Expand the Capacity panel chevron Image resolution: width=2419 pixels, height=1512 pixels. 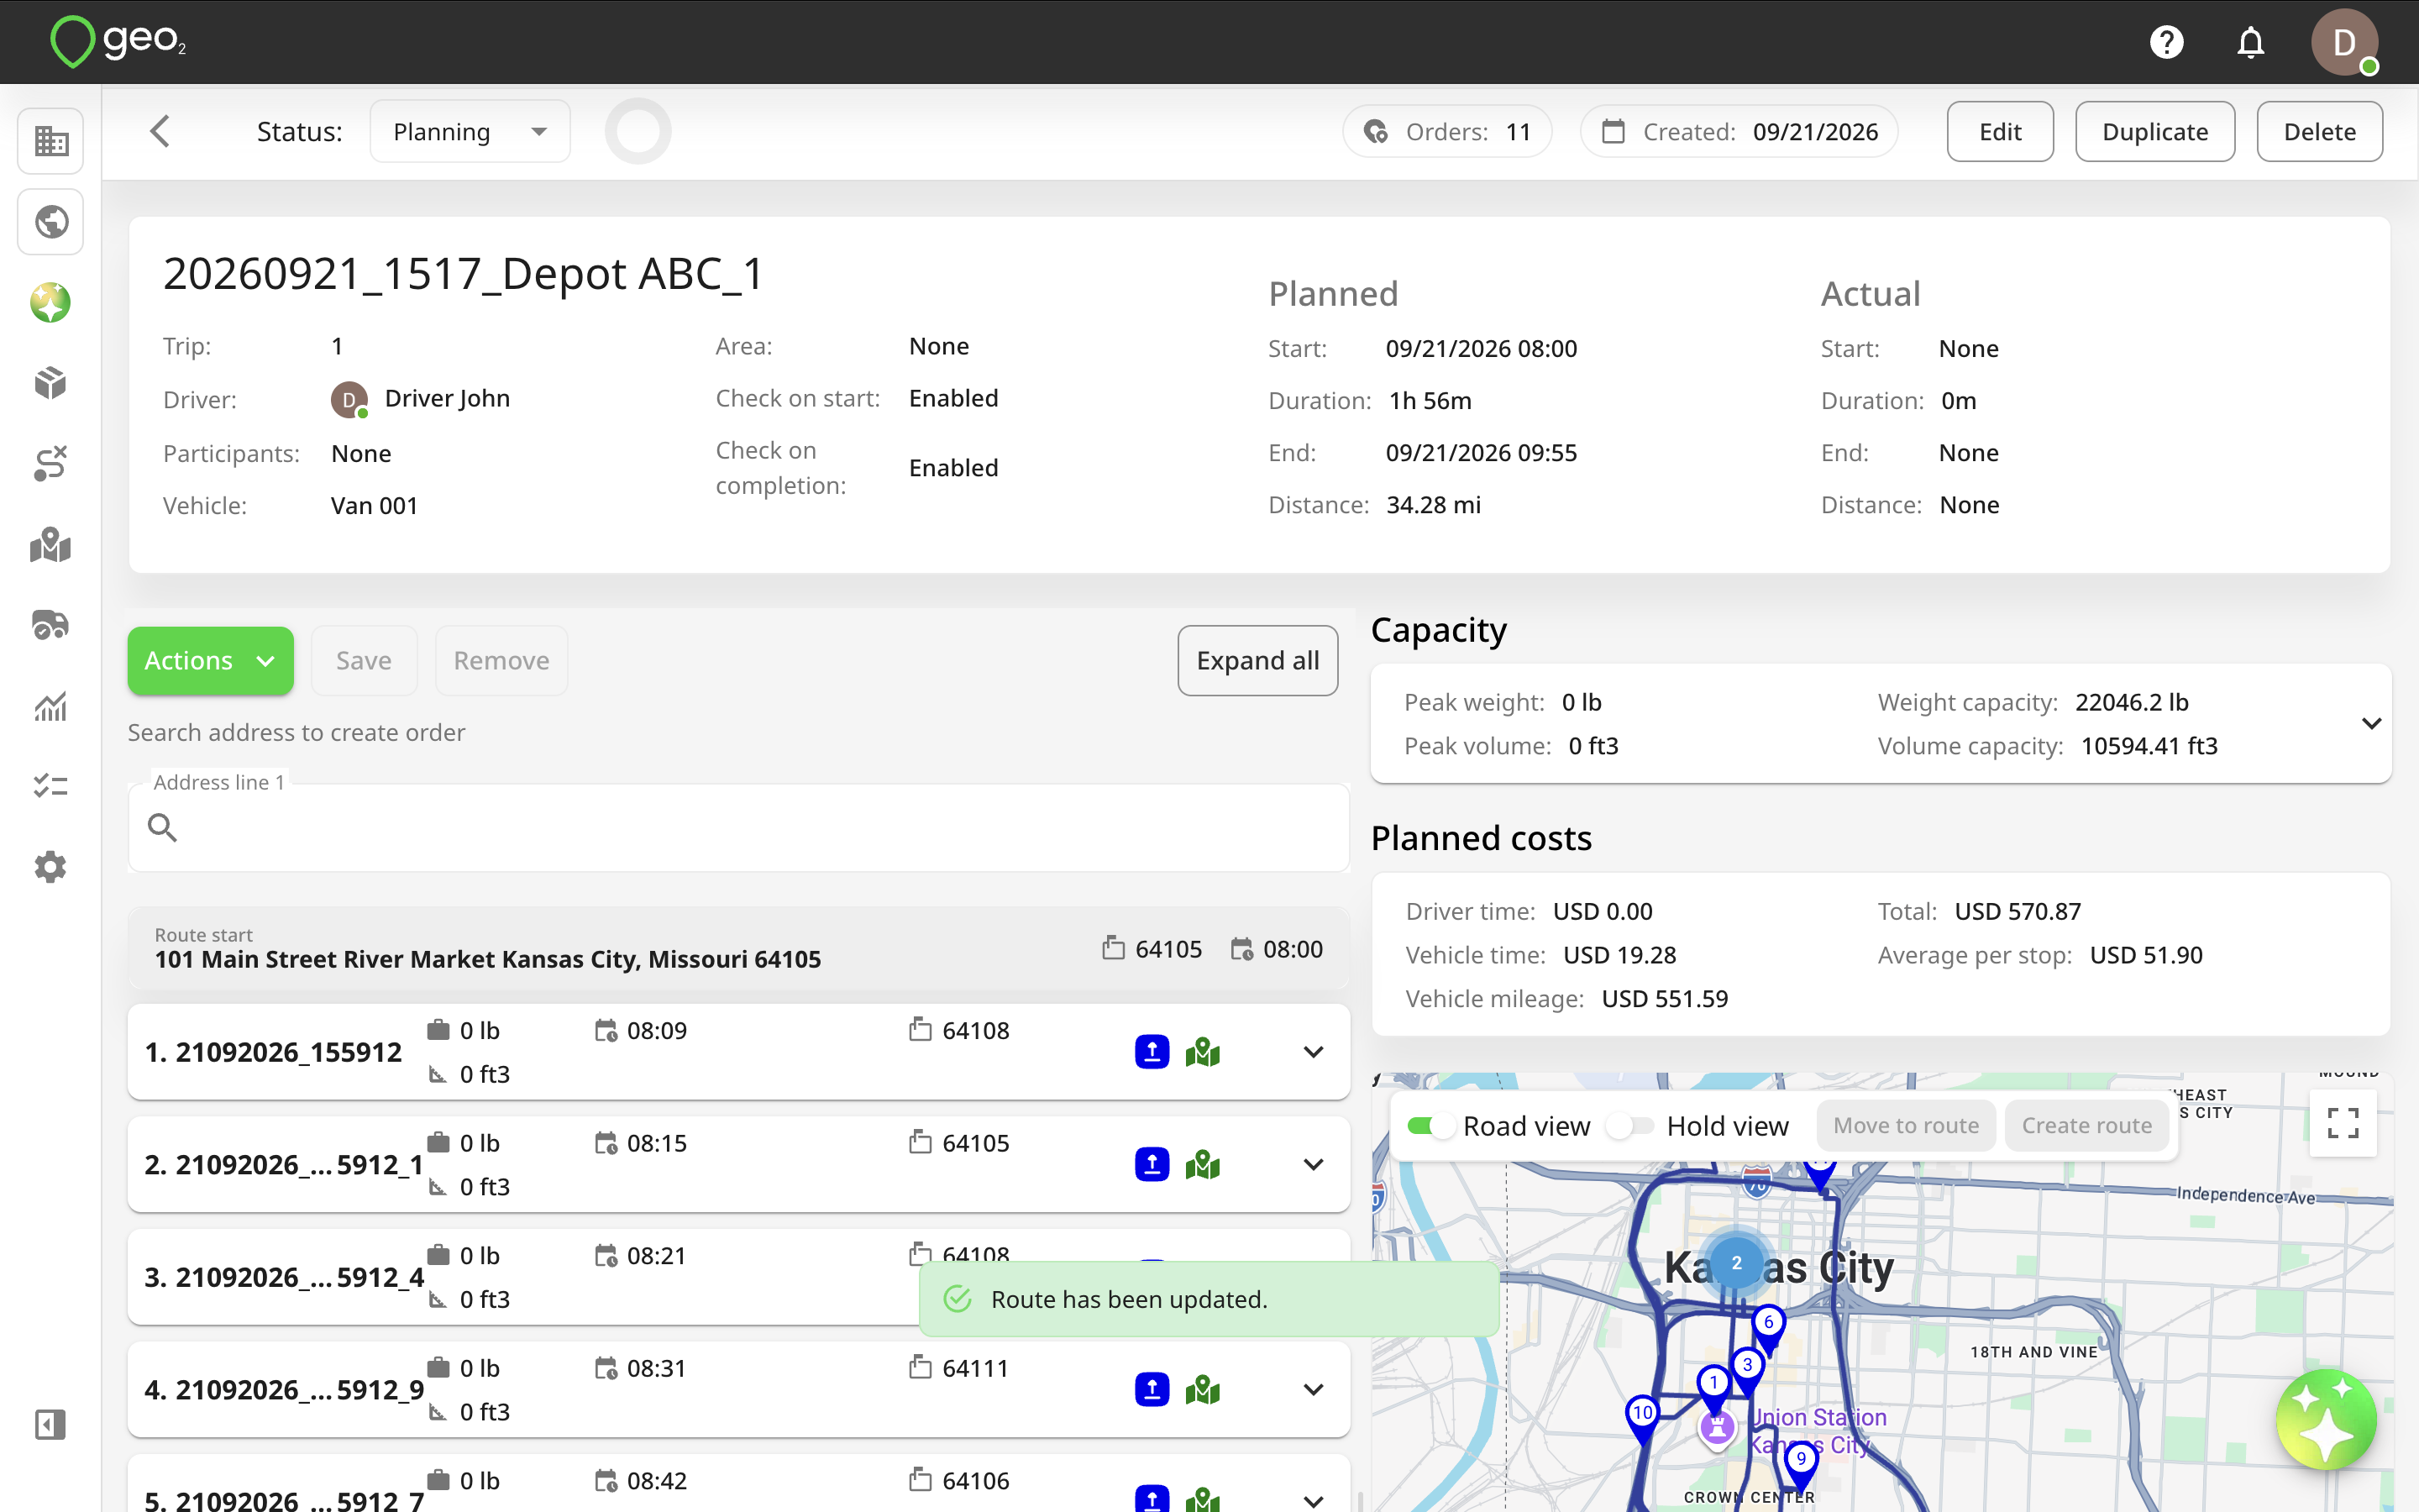[2371, 723]
